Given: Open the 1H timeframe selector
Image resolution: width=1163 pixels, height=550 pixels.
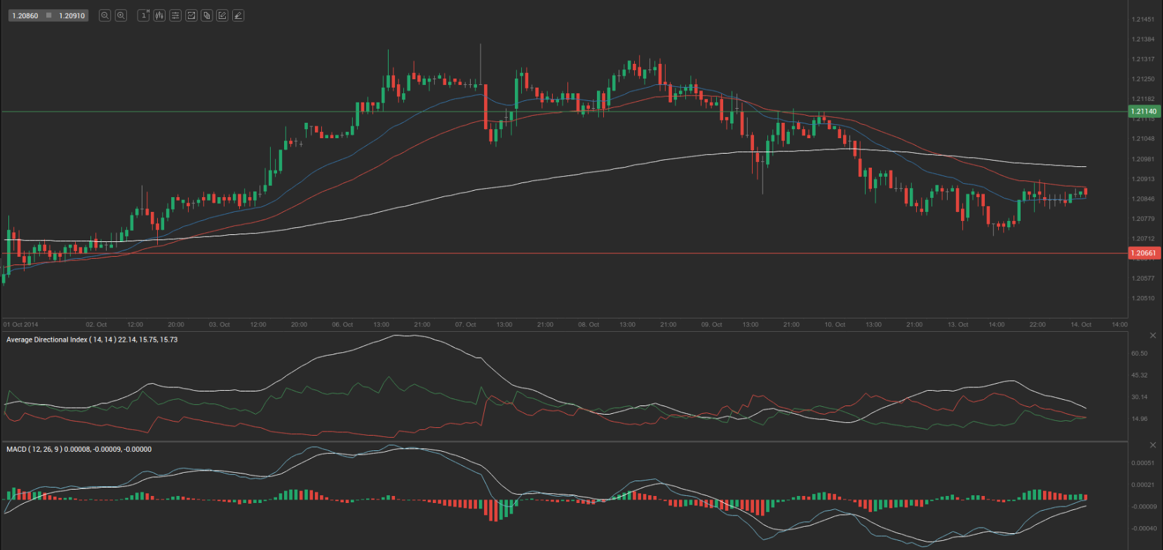Looking at the screenshot, I should (143, 15).
